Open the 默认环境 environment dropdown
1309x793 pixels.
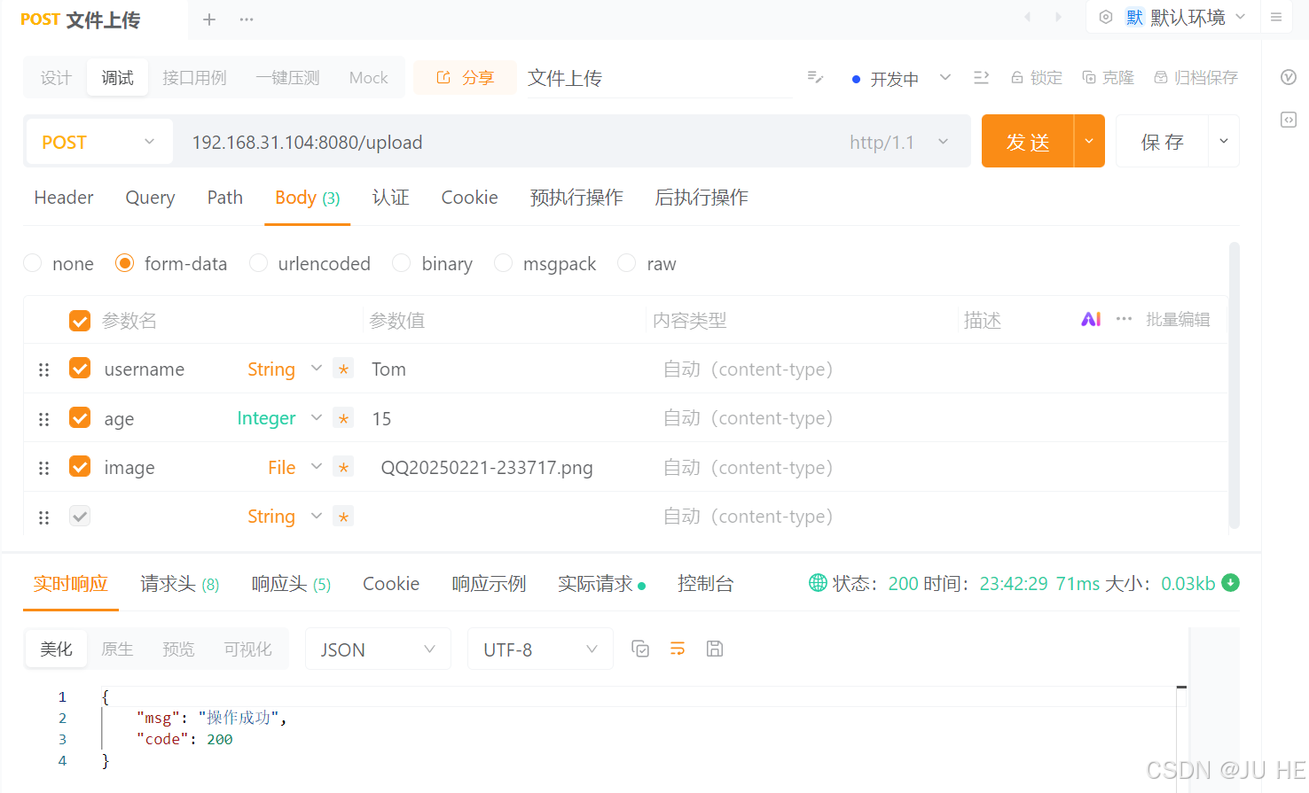(1187, 17)
